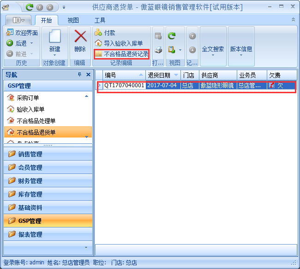Switch to the 视图 ribbon tab
The image size is (300, 269).
point(73,20)
